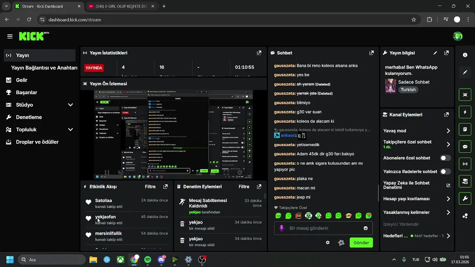Open the Windows Start menu

pyautogui.click(x=10, y=260)
